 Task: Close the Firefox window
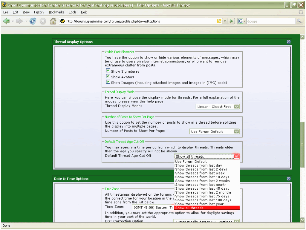point(301,5)
